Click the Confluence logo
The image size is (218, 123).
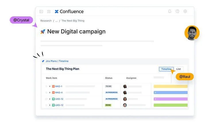(69, 11)
